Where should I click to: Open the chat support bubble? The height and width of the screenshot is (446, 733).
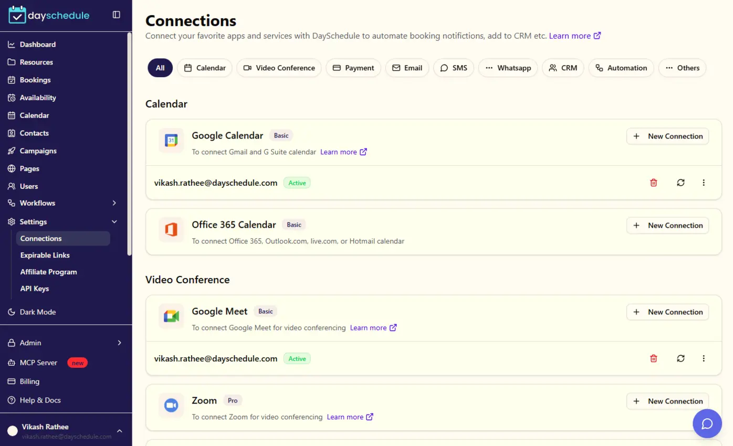click(707, 423)
